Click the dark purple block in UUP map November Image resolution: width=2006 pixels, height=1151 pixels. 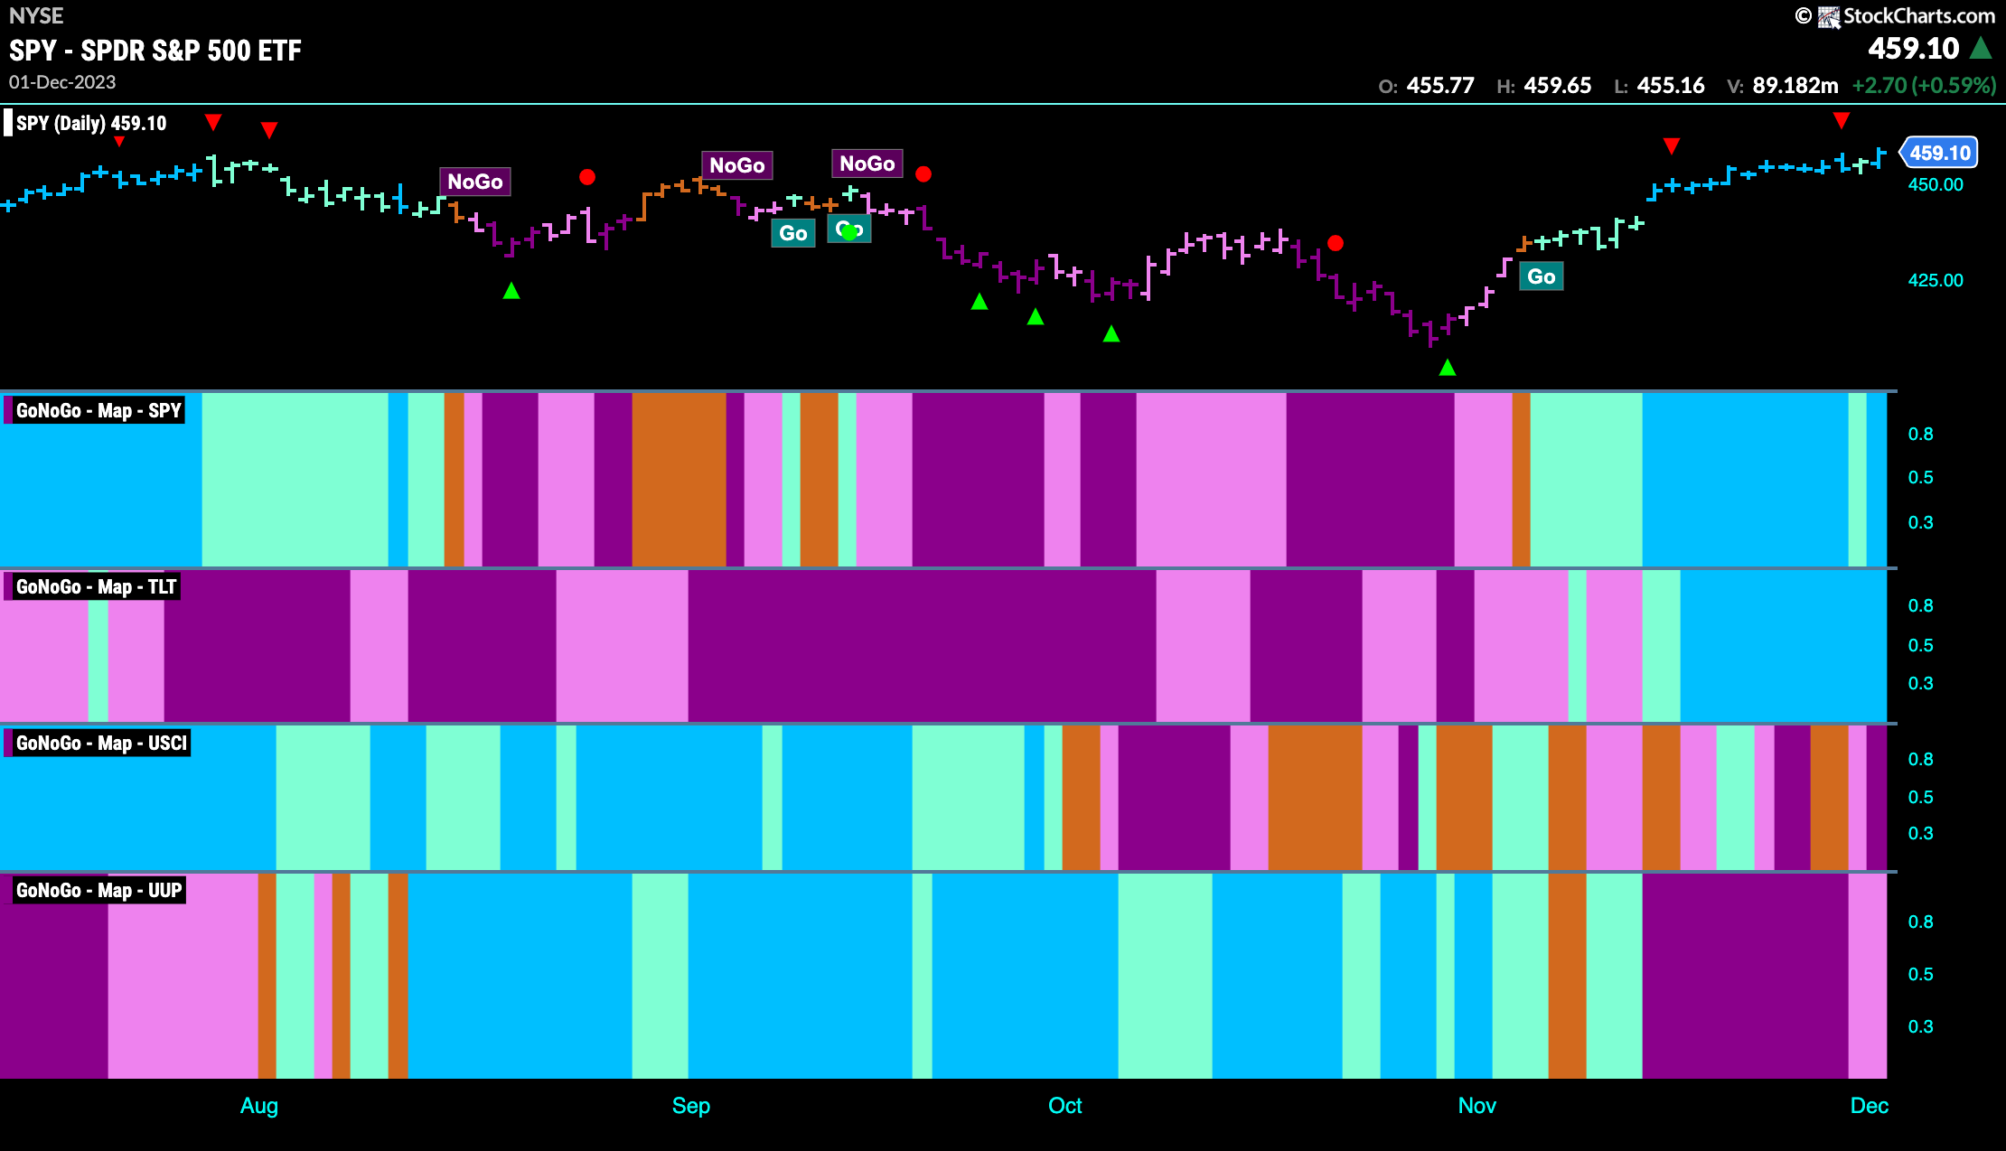[1745, 976]
